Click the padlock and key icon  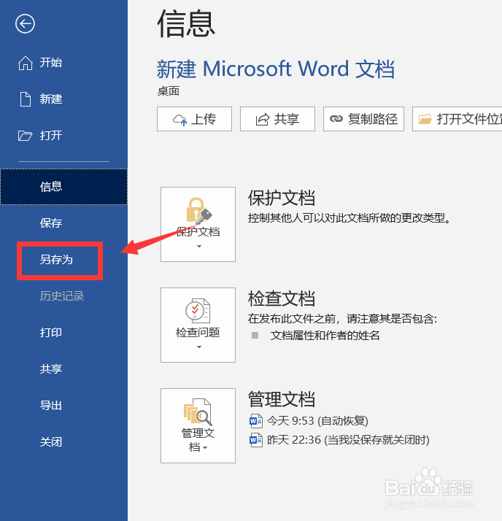pyautogui.click(x=198, y=211)
